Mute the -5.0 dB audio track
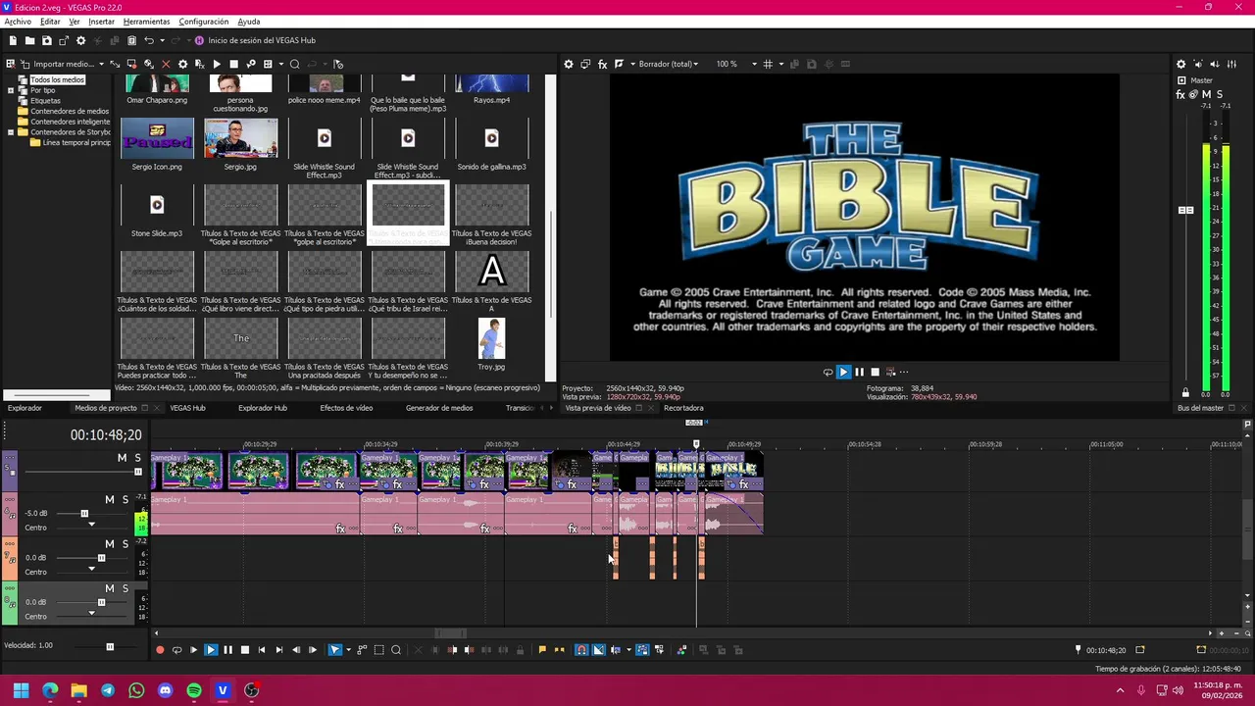This screenshot has height=706, width=1255. coord(110,500)
